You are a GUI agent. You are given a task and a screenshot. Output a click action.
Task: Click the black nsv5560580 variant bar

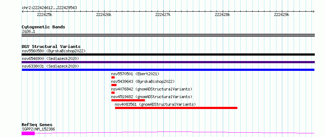pos(168,55)
